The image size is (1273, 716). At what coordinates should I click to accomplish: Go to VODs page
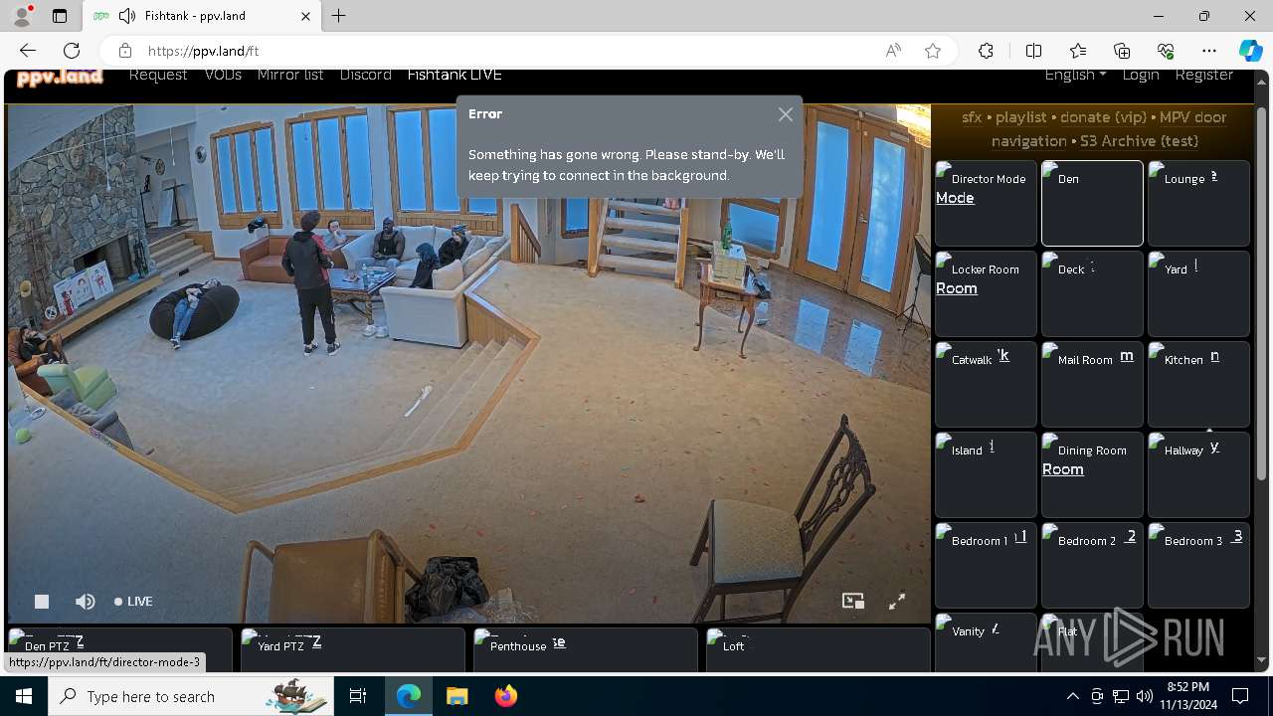223,75
